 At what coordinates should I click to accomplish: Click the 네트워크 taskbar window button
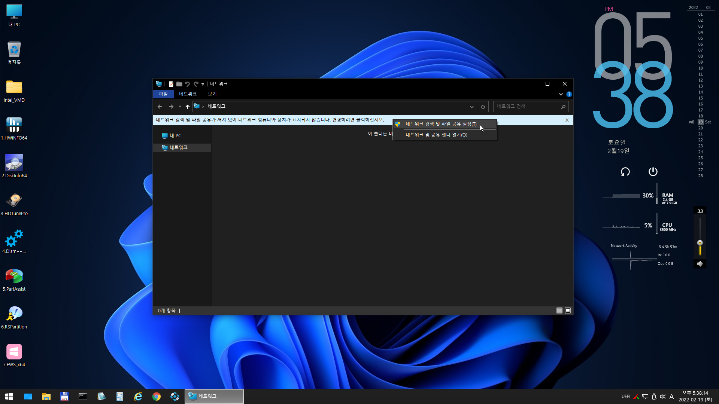point(214,397)
